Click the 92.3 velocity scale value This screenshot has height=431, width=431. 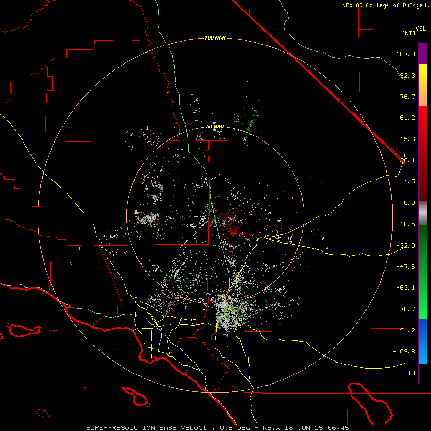click(408, 75)
